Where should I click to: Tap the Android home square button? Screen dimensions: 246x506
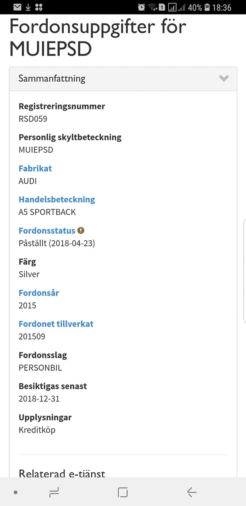(x=123, y=492)
